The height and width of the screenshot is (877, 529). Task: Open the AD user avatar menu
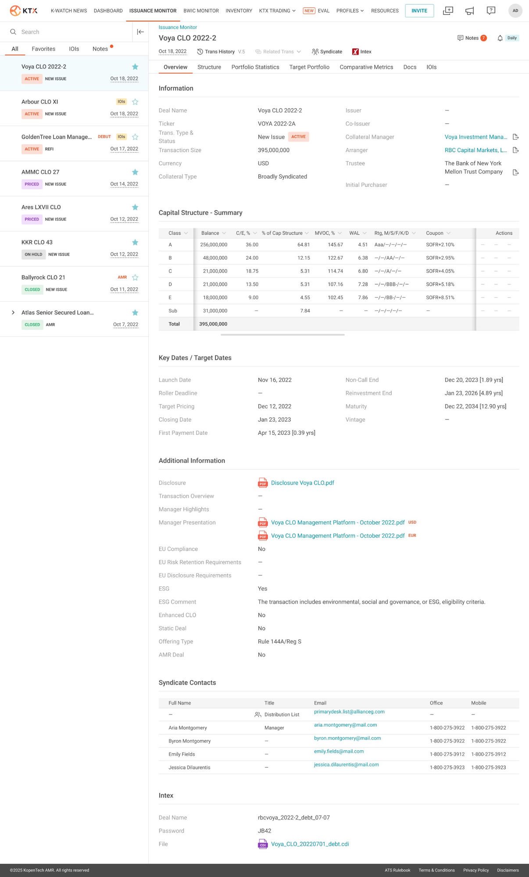515,11
